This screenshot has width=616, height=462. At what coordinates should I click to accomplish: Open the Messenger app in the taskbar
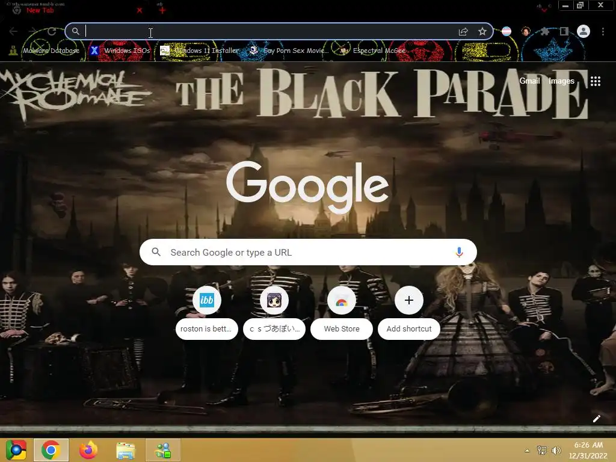pos(163,450)
